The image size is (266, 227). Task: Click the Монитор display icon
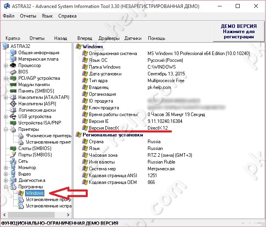point(13,168)
